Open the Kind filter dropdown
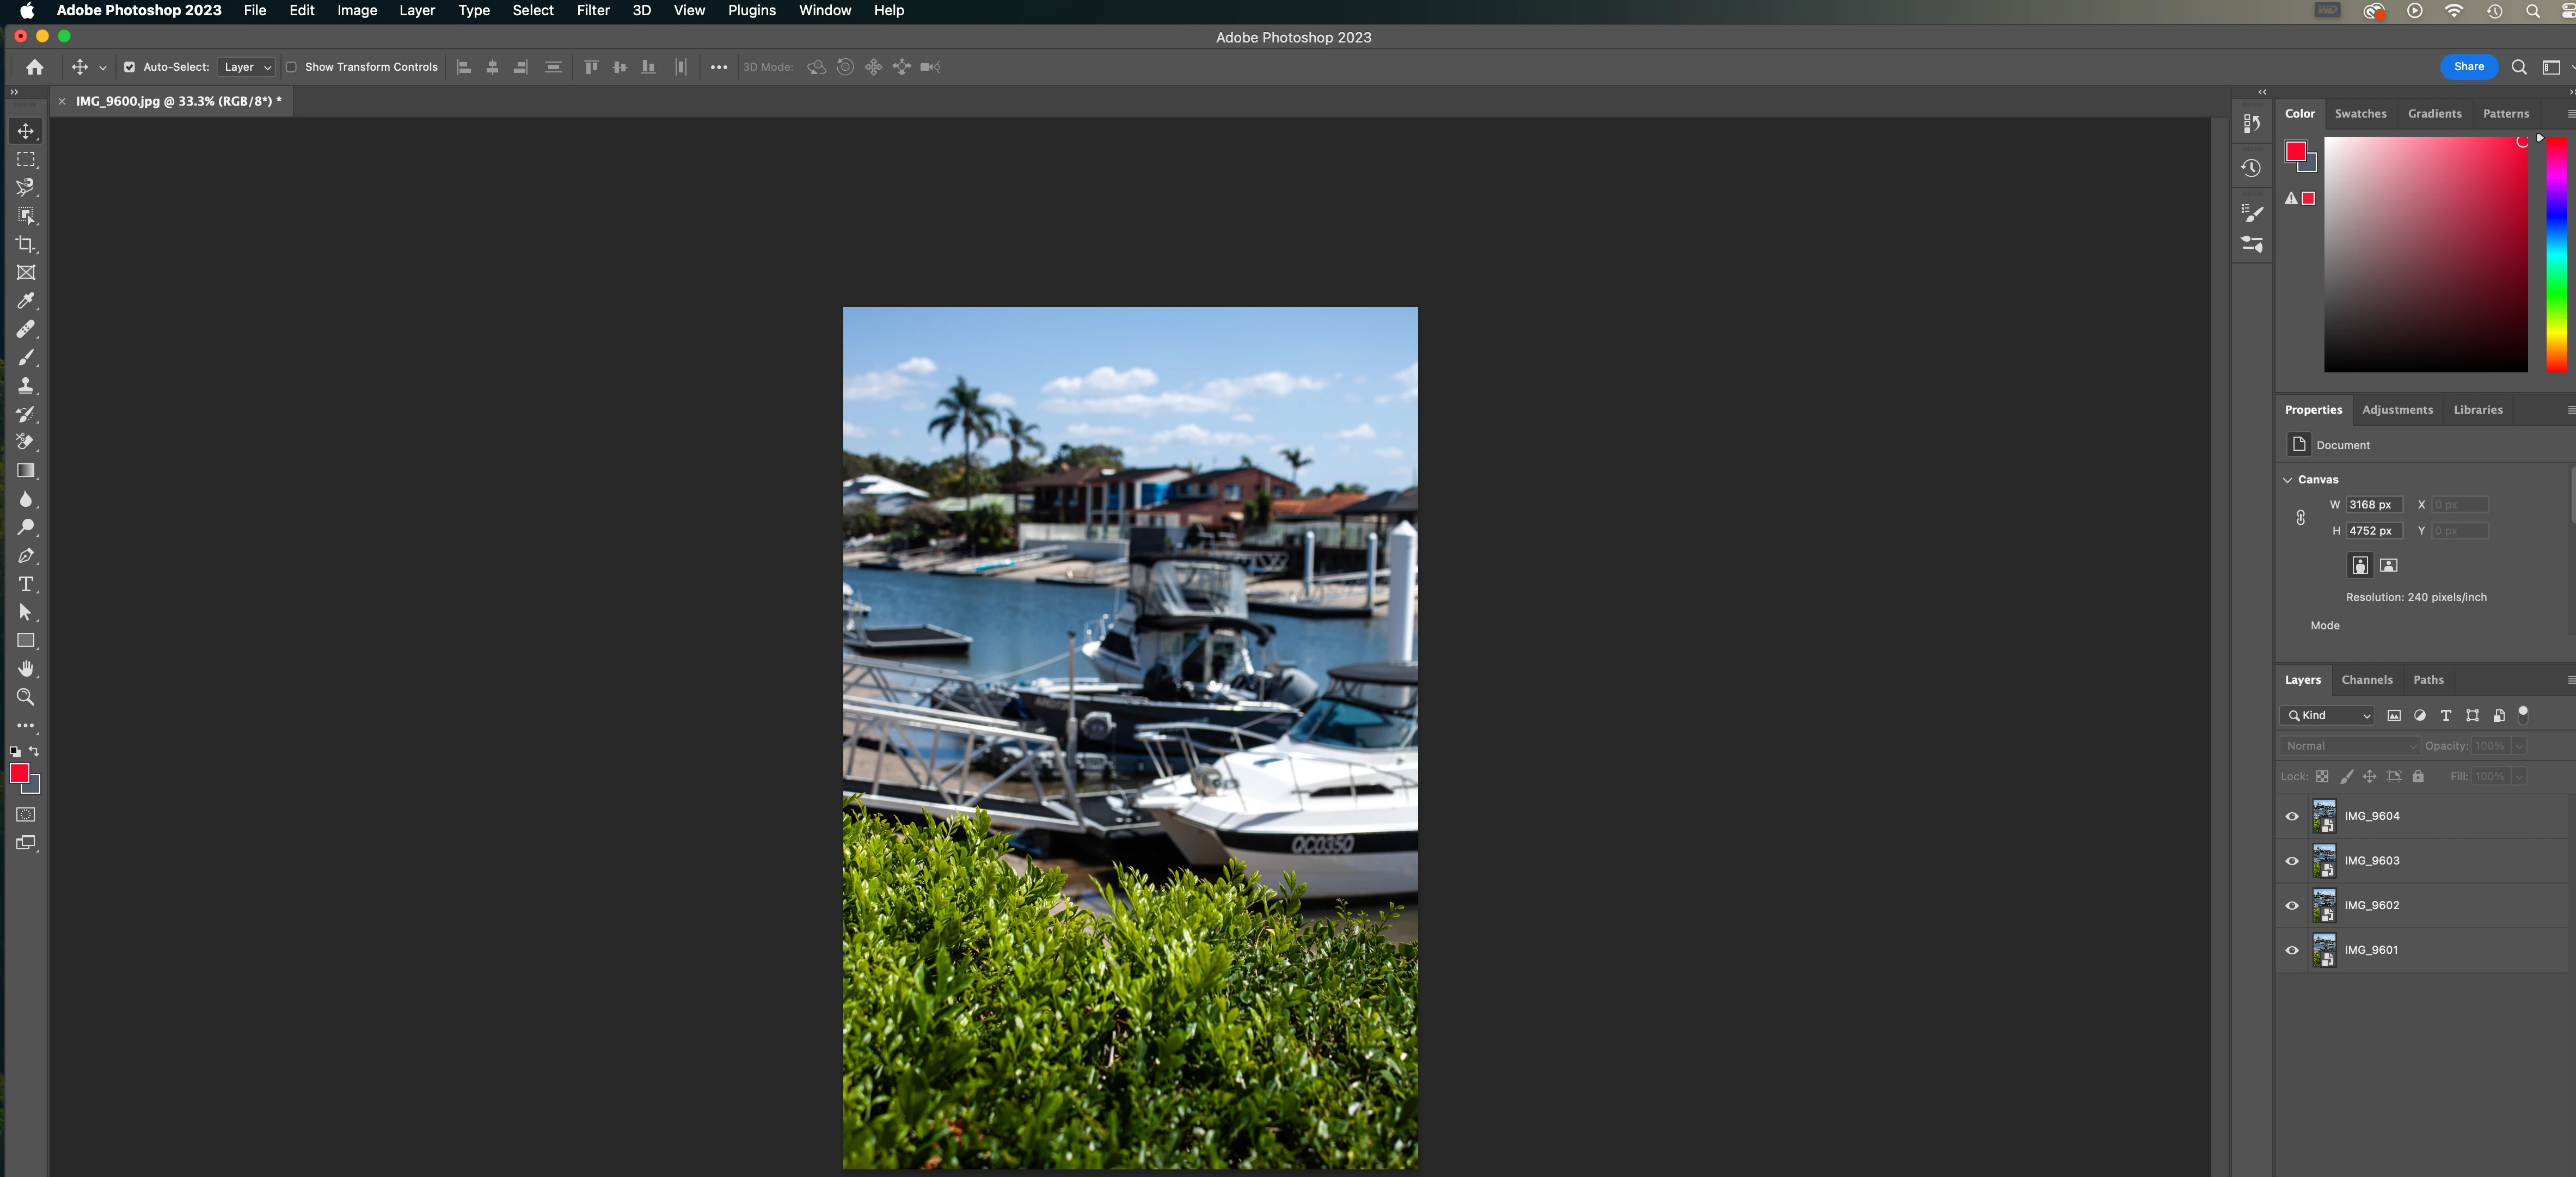Image resolution: width=2576 pixels, height=1177 pixels. coord(2328,716)
